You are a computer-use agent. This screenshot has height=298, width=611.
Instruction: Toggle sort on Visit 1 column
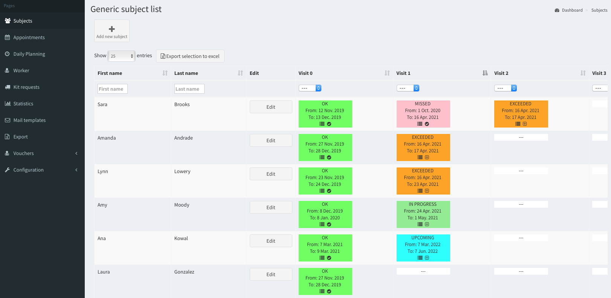coord(485,73)
